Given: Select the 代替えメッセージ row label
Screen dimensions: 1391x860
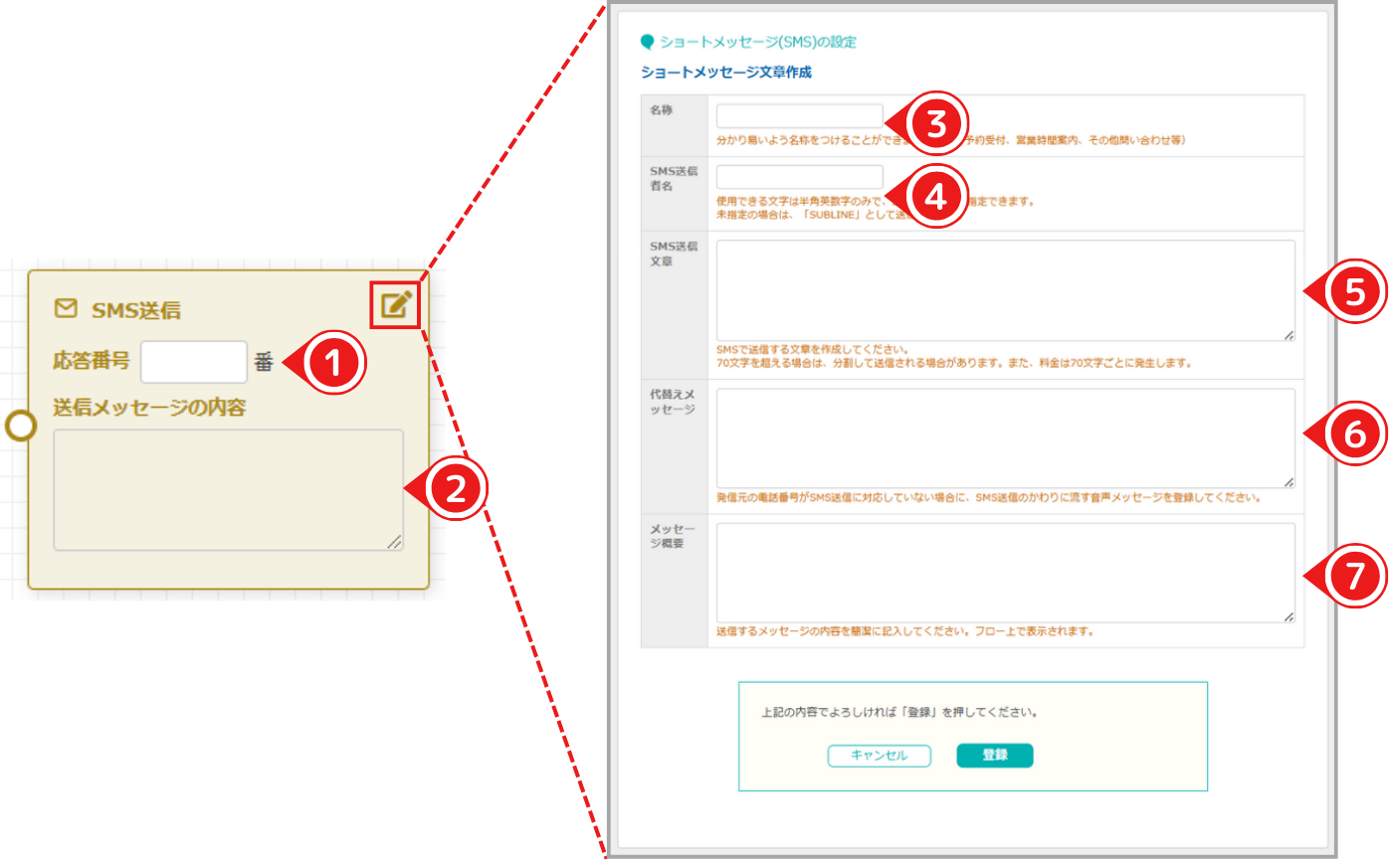Looking at the screenshot, I should click(673, 403).
